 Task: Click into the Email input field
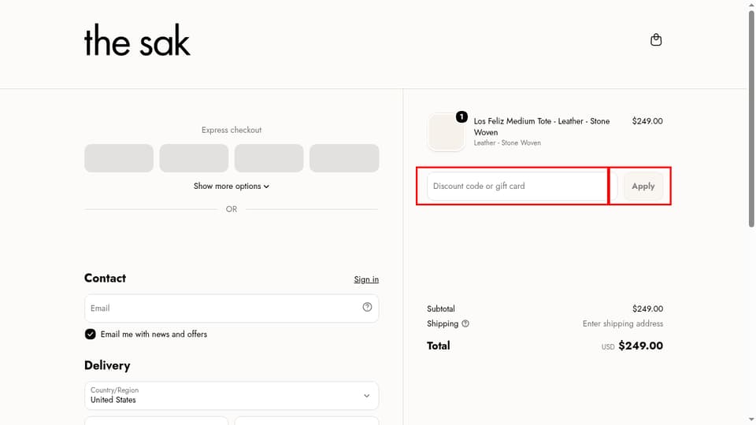coord(232,309)
